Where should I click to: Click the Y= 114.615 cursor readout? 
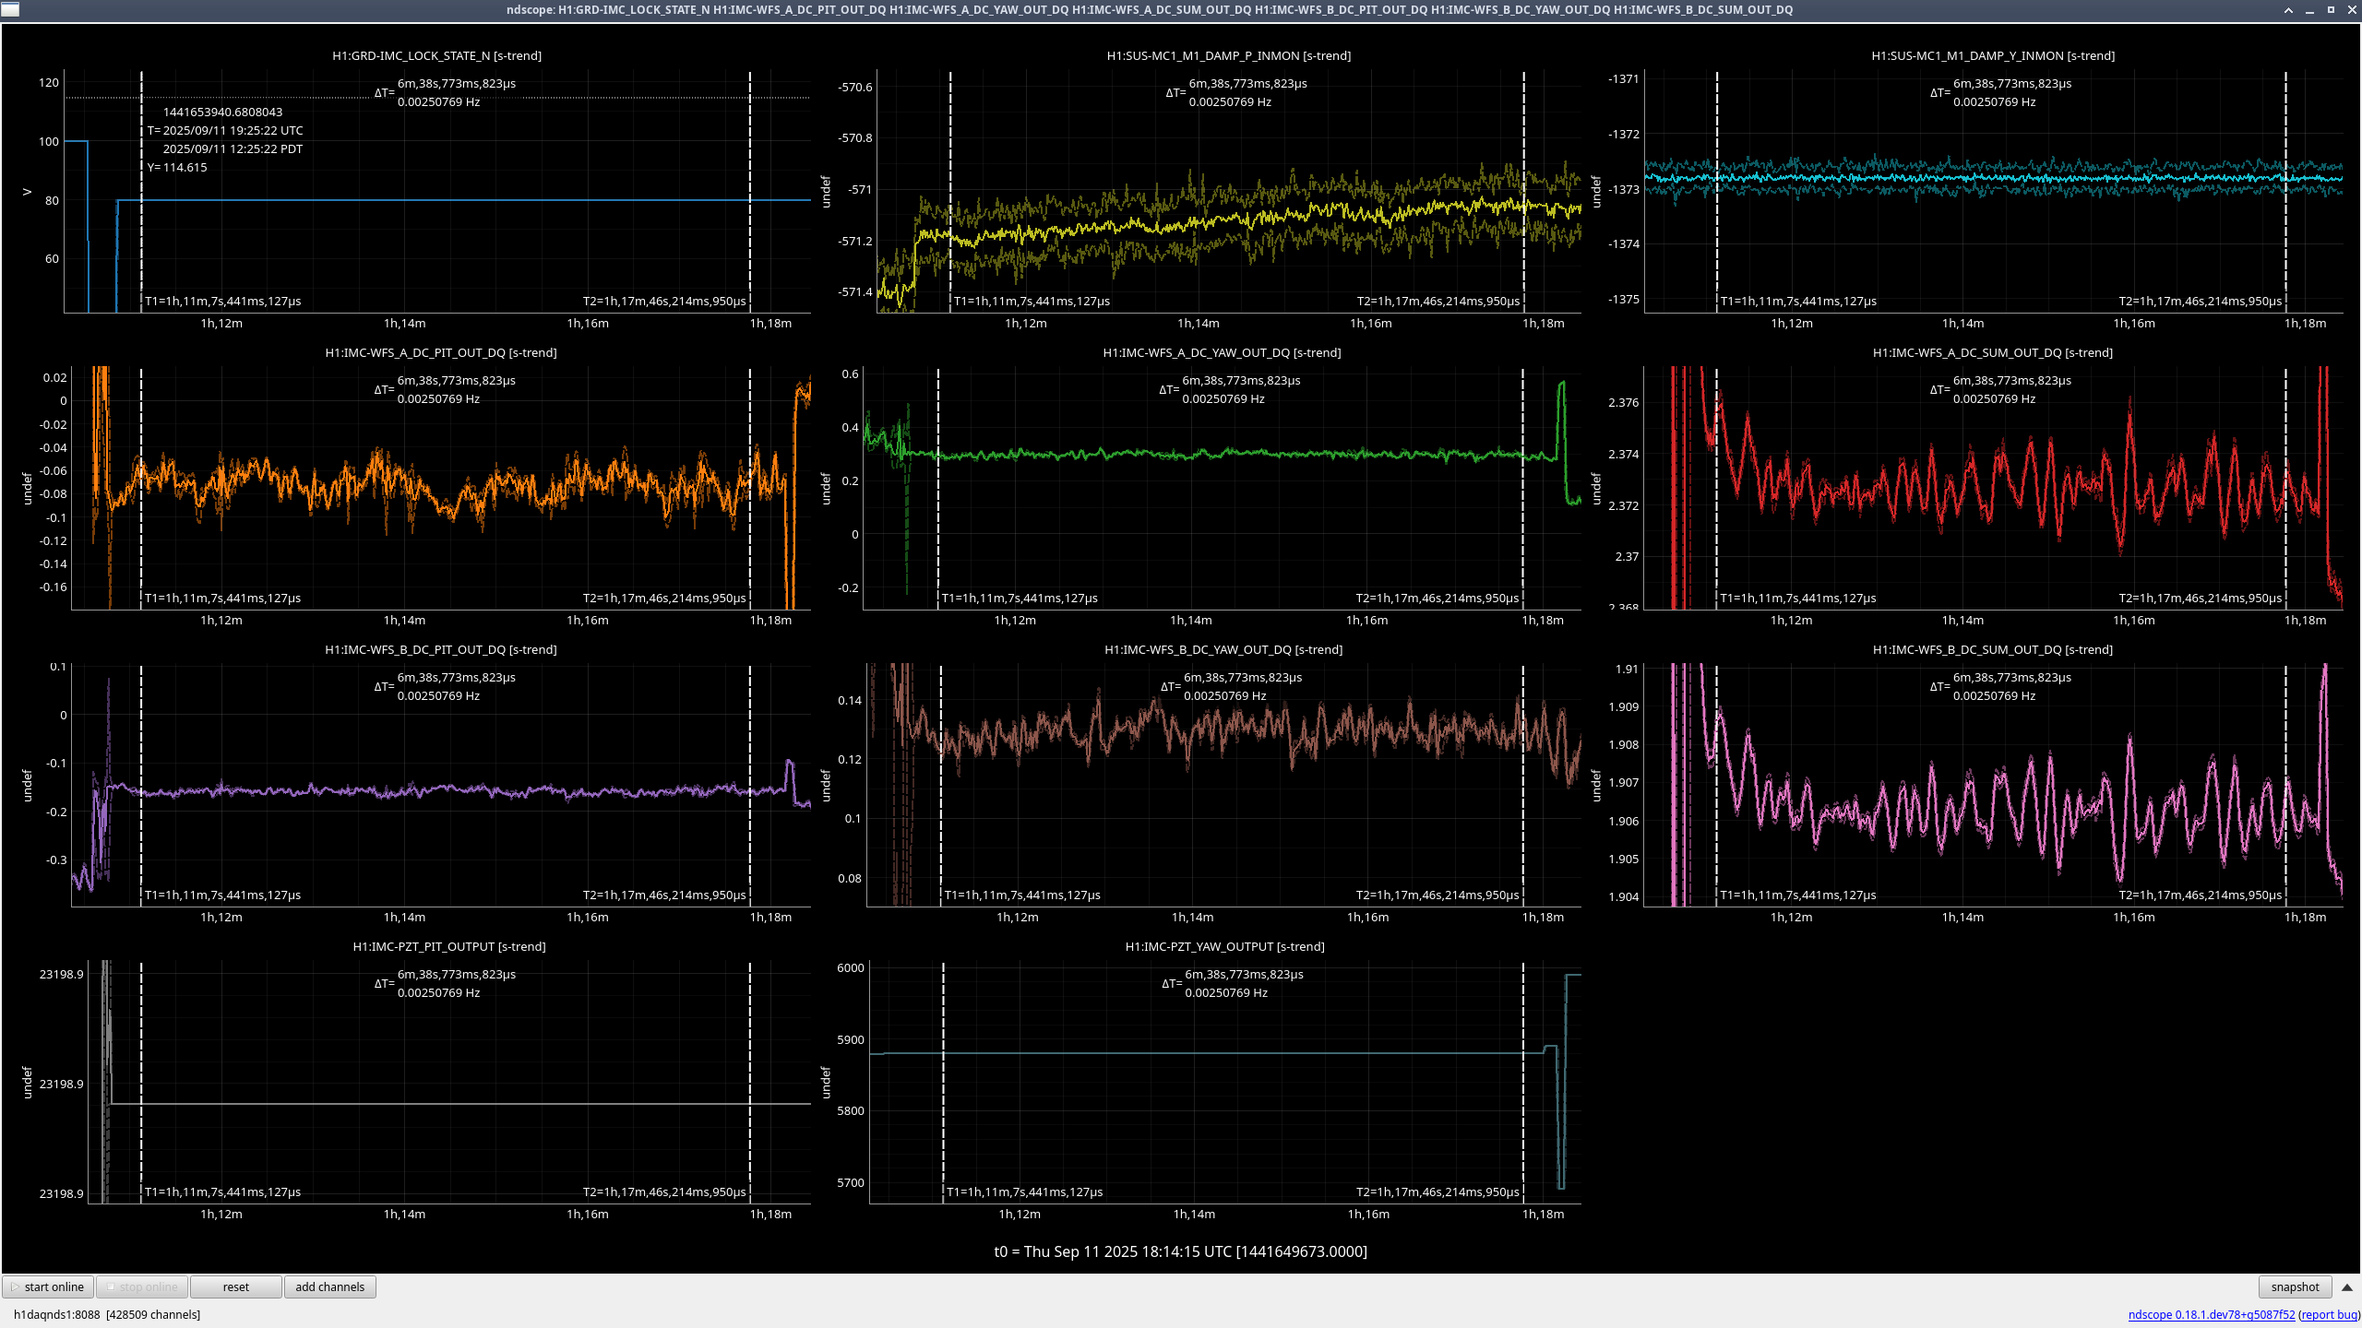tap(177, 167)
